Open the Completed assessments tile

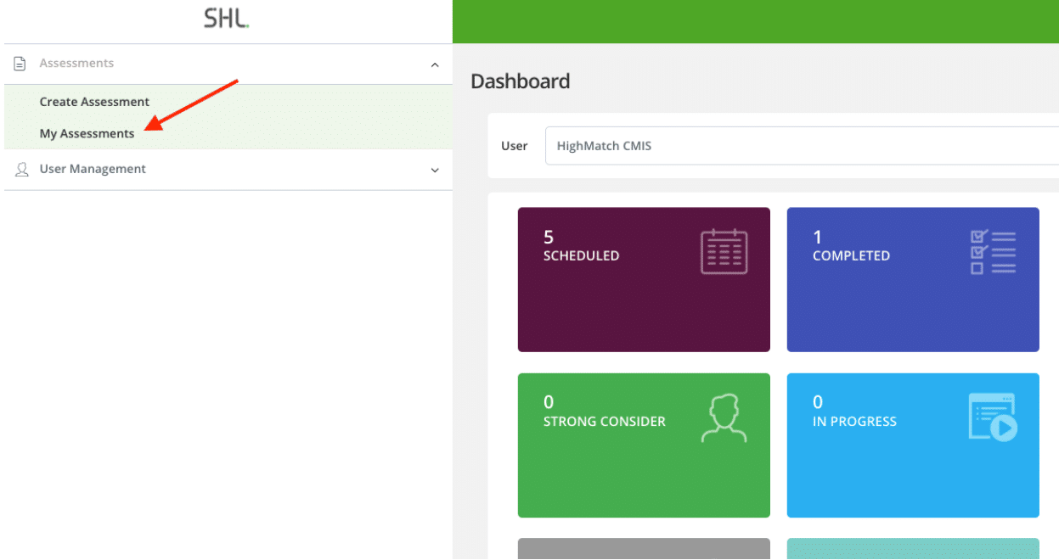click(912, 279)
